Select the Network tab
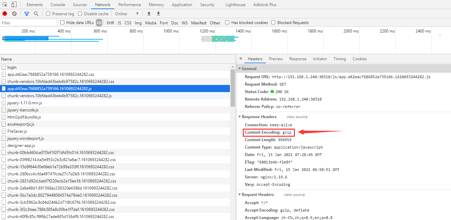Viewport: 451px width, 220px height. click(x=103, y=5)
